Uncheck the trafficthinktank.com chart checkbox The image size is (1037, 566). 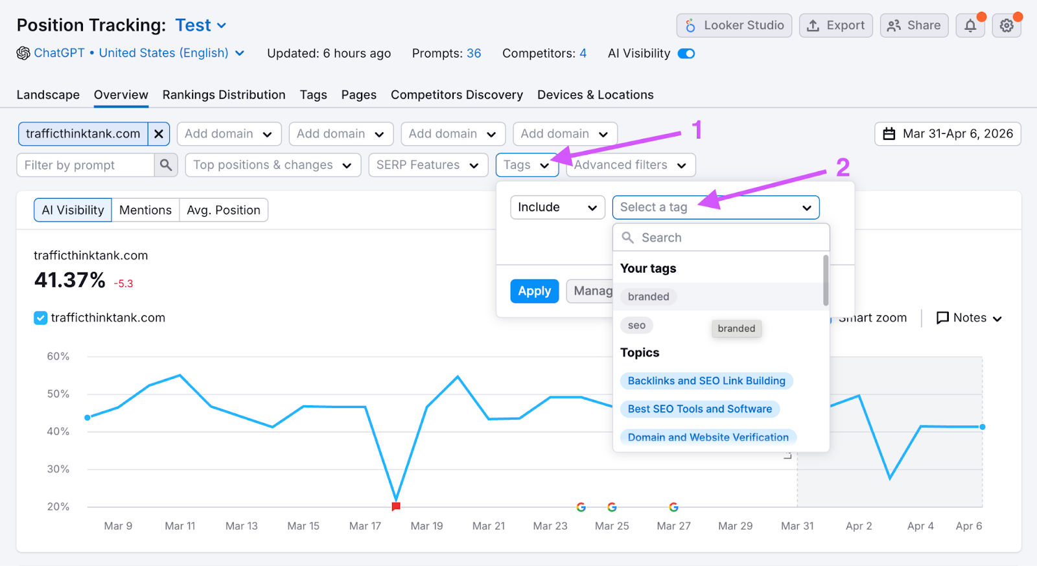[41, 318]
